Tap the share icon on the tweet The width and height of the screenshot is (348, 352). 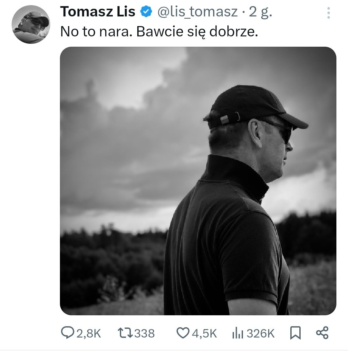322,333
